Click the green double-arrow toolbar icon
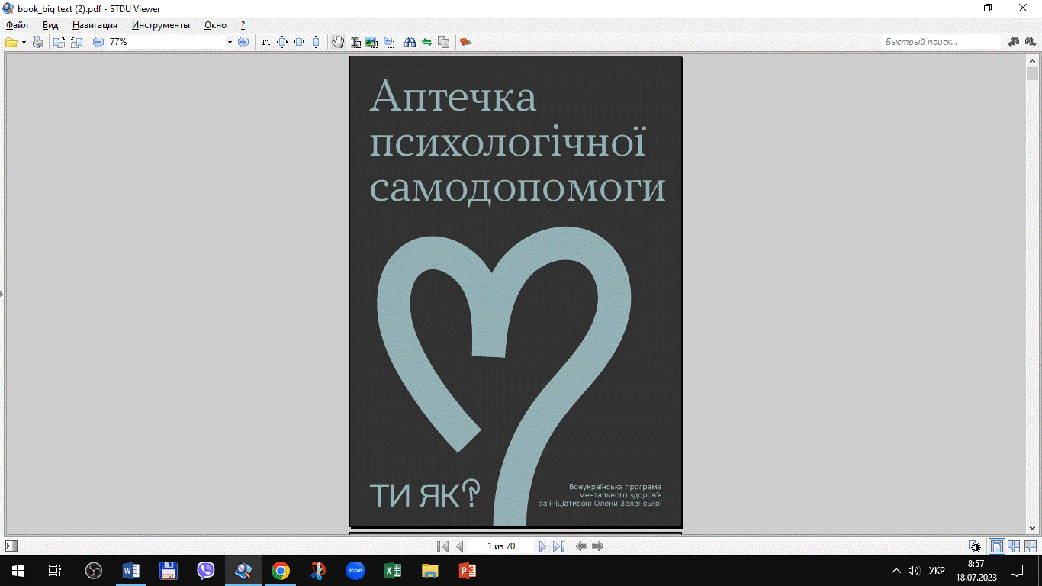Viewport: 1042px width, 586px height. [x=427, y=42]
